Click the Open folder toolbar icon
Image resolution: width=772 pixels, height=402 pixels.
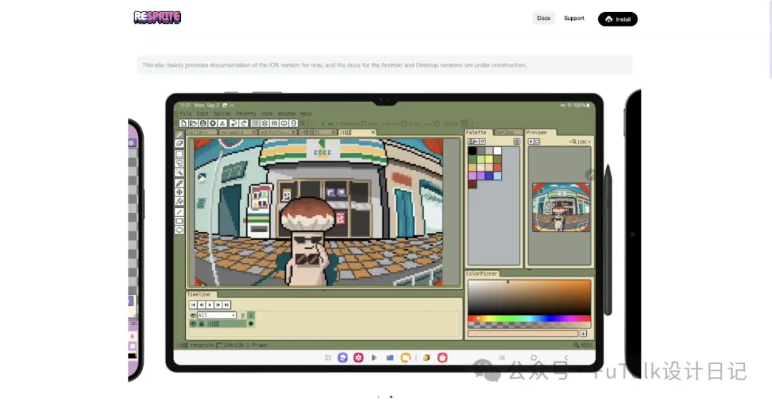point(194,123)
